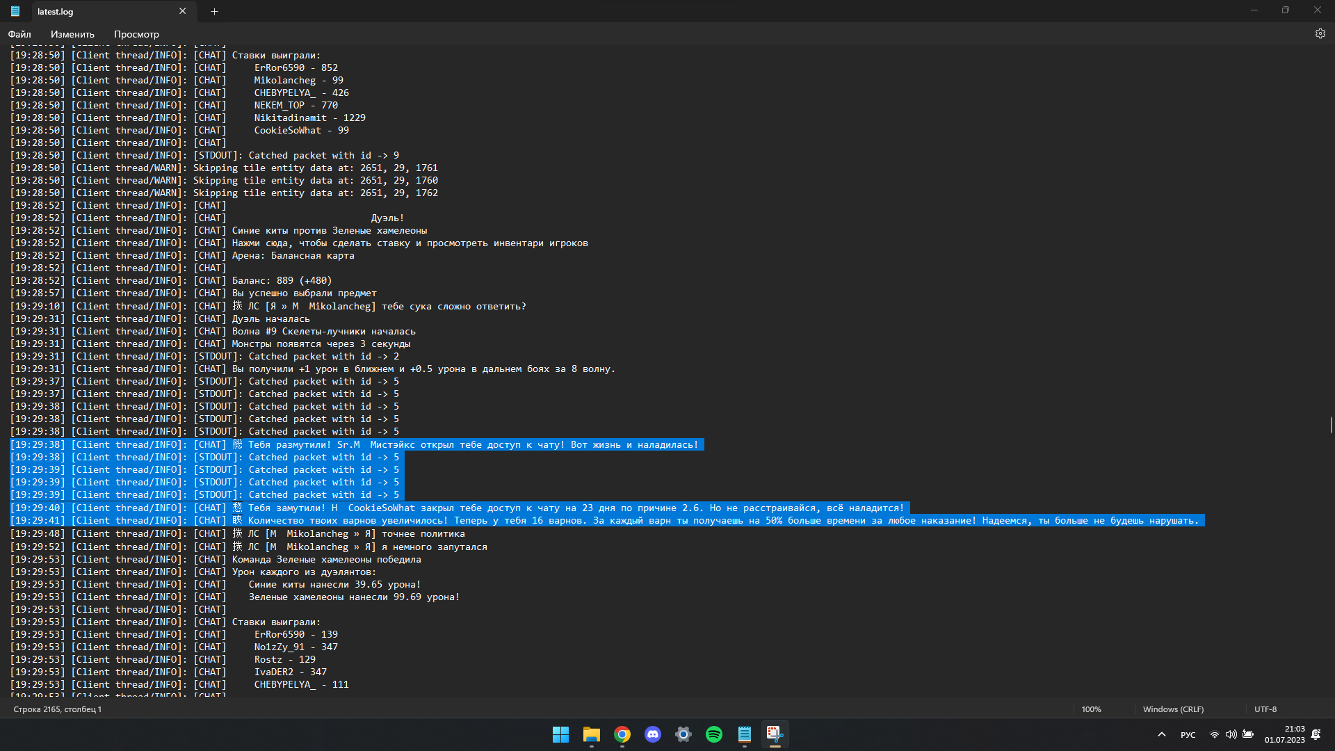Click line 'IvaDER2 - 347'
Viewport: 1335px width, 751px height.
click(168, 672)
